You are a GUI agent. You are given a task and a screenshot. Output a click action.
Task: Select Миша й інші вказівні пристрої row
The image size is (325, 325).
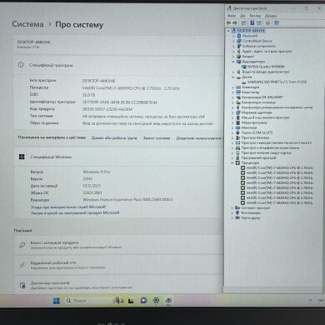(265, 117)
